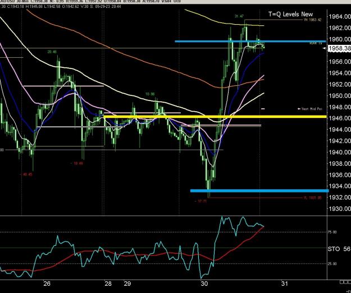Click the Yest Mid Pot arrow label
The image size is (351, 293).
pyautogui.click(x=310, y=109)
